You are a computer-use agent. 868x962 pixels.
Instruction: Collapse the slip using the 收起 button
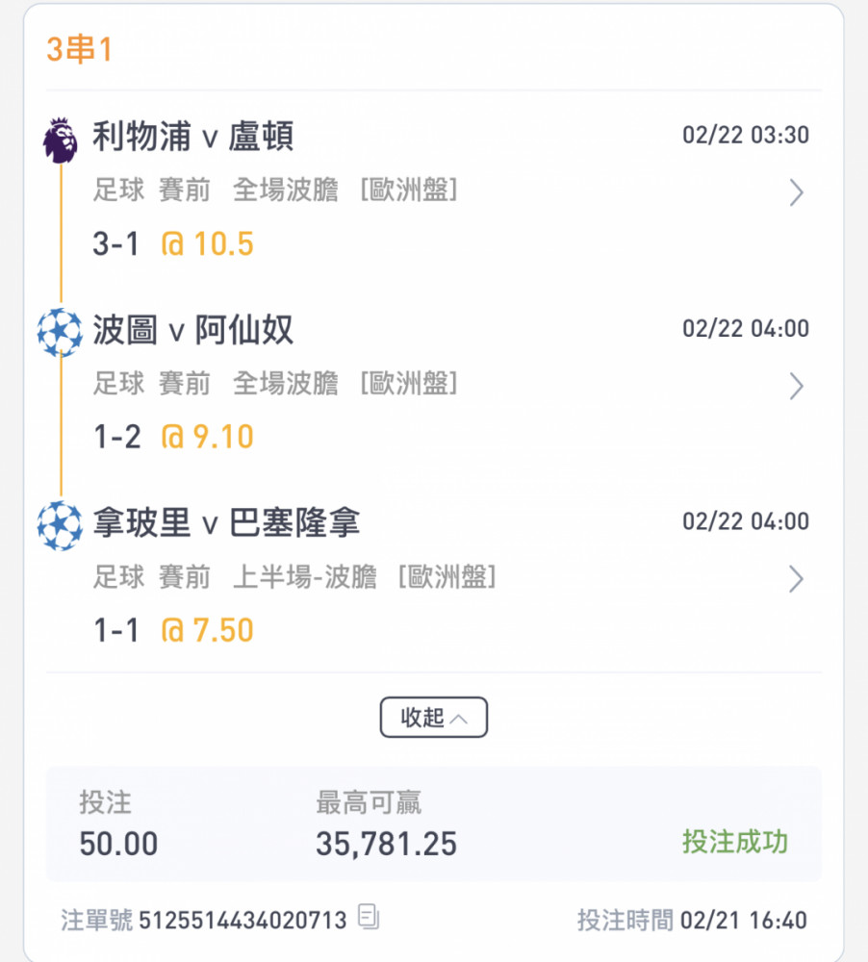click(433, 717)
